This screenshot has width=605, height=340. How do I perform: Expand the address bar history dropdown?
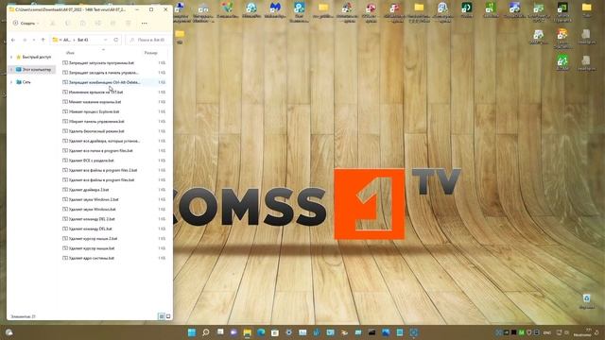(x=106, y=40)
